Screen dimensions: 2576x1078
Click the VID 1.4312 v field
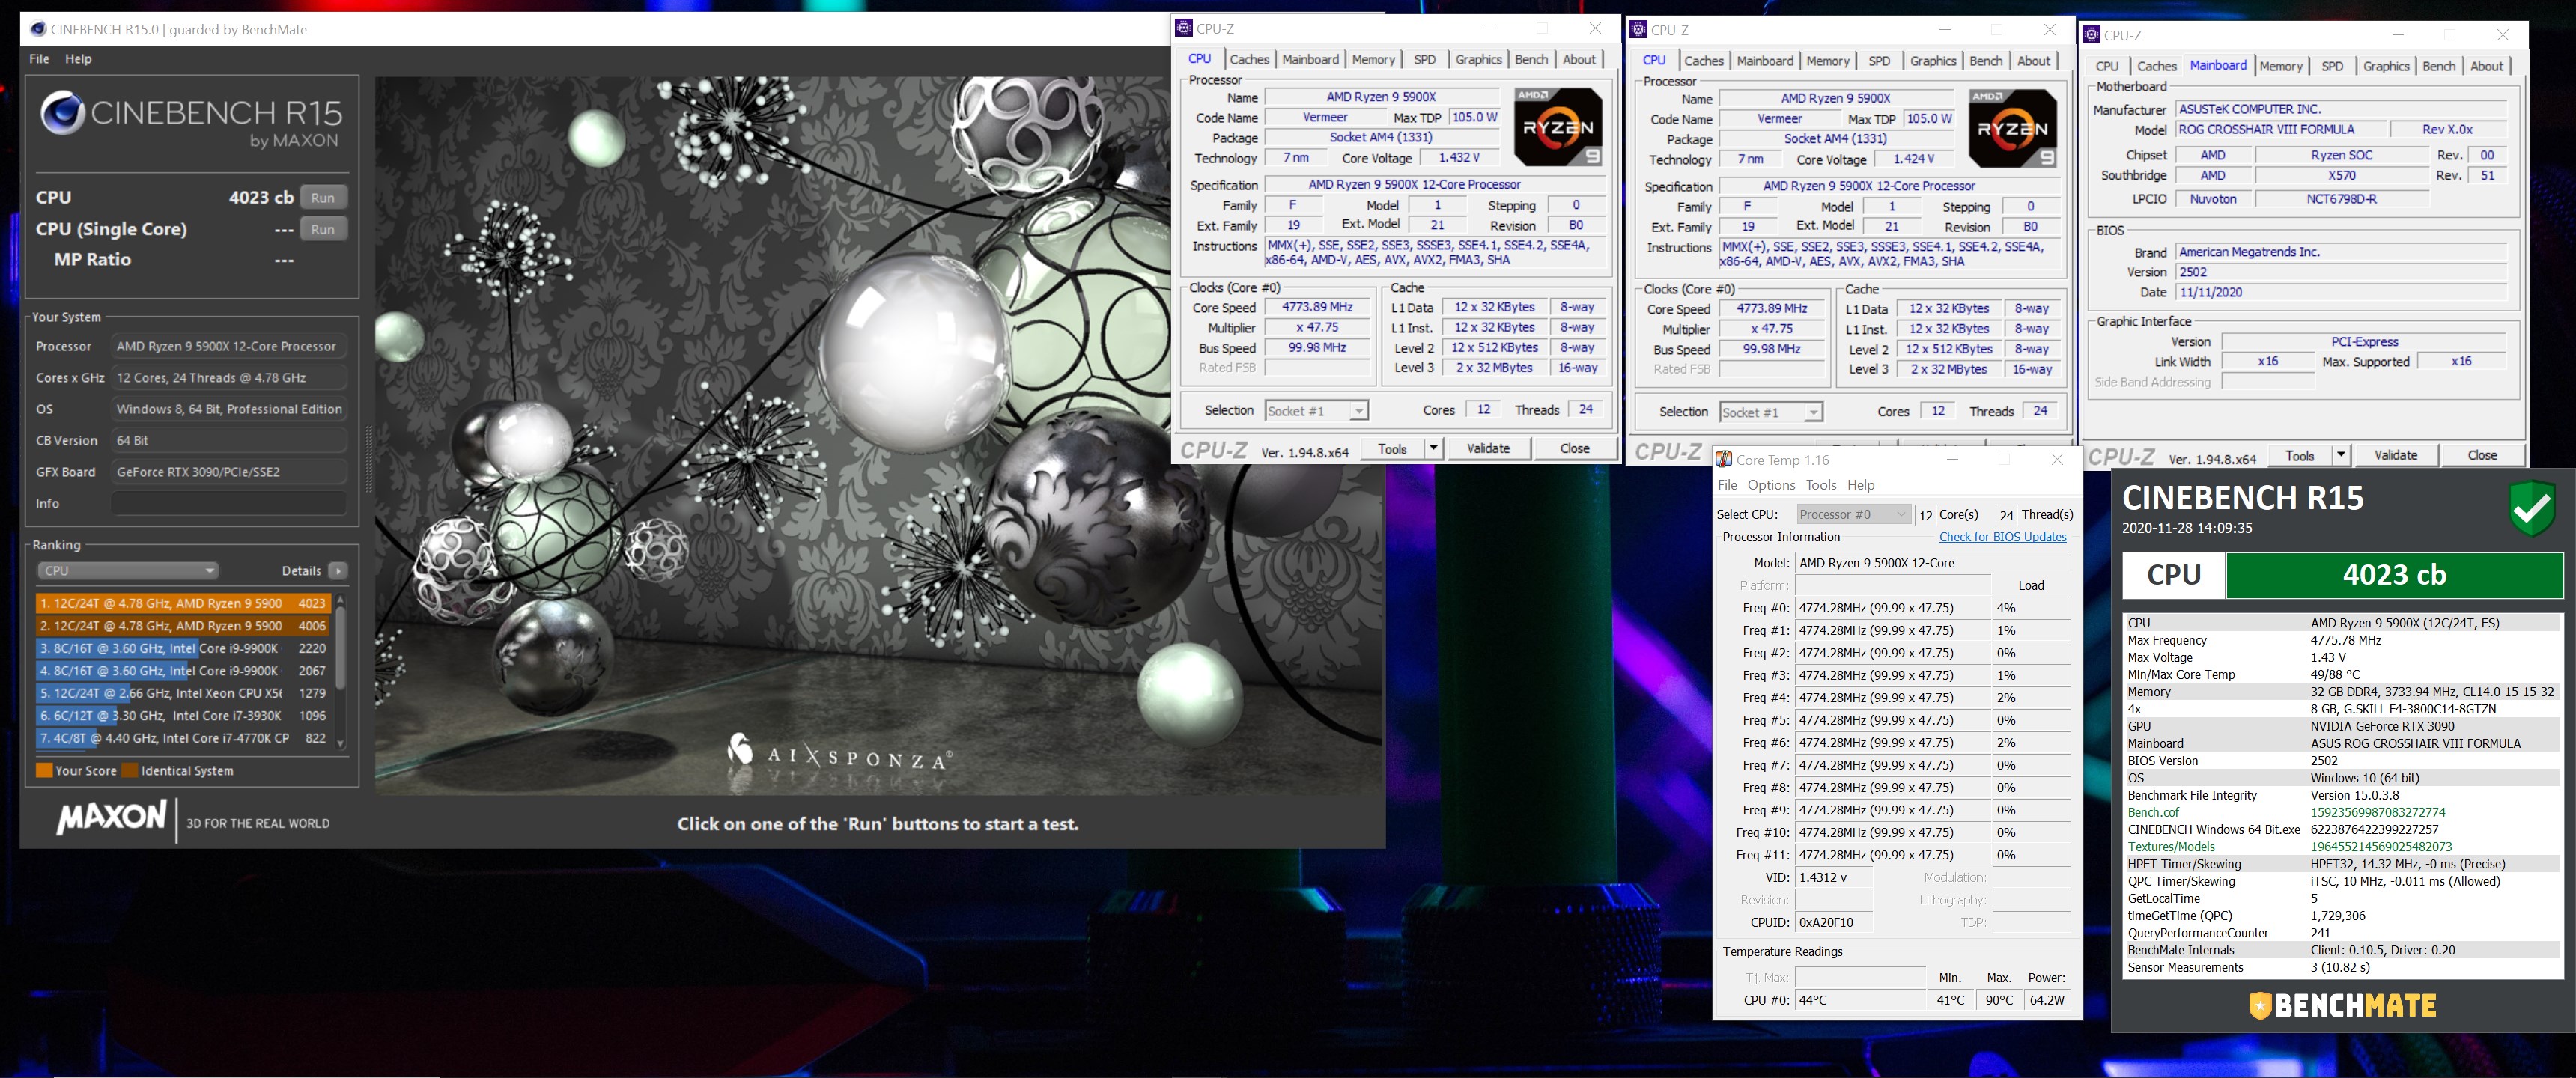coord(1833,878)
